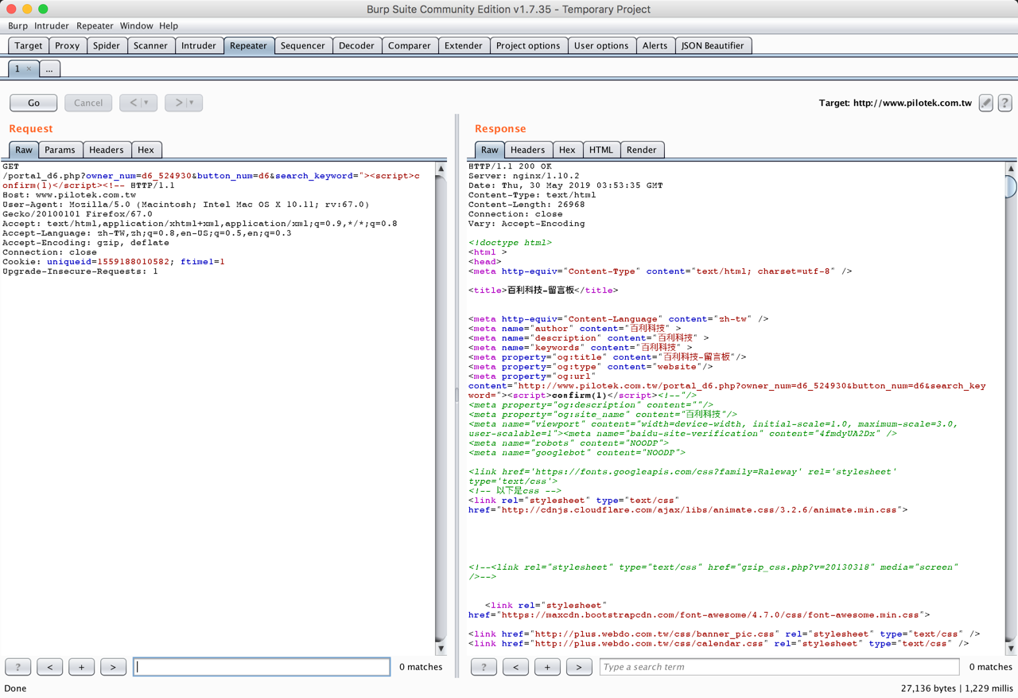The width and height of the screenshot is (1018, 698).
Task: Open the Project options tab
Action: point(528,45)
